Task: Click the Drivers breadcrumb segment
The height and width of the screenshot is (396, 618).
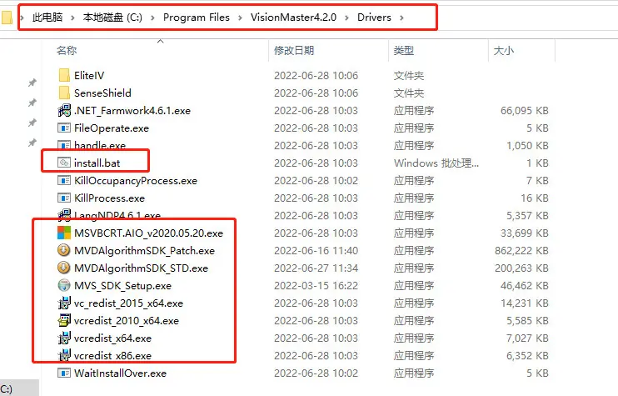Action: [x=374, y=18]
